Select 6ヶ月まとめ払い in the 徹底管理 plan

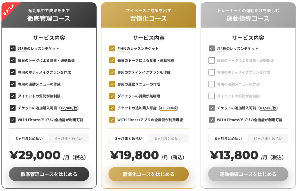click(x=69, y=139)
